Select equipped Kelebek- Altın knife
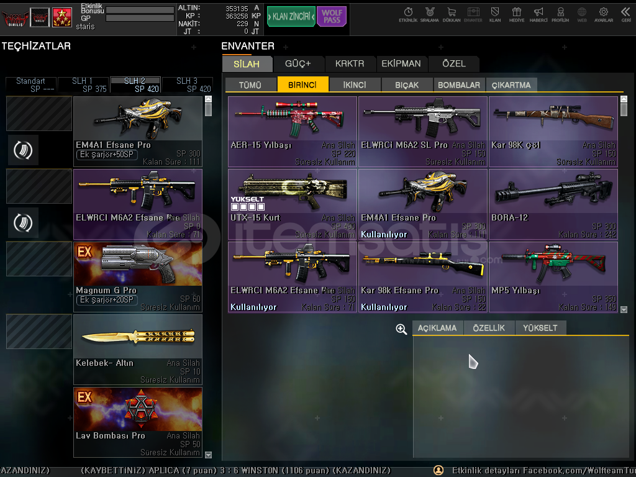Screen dimensions: 636x477 [x=138, y=350]
